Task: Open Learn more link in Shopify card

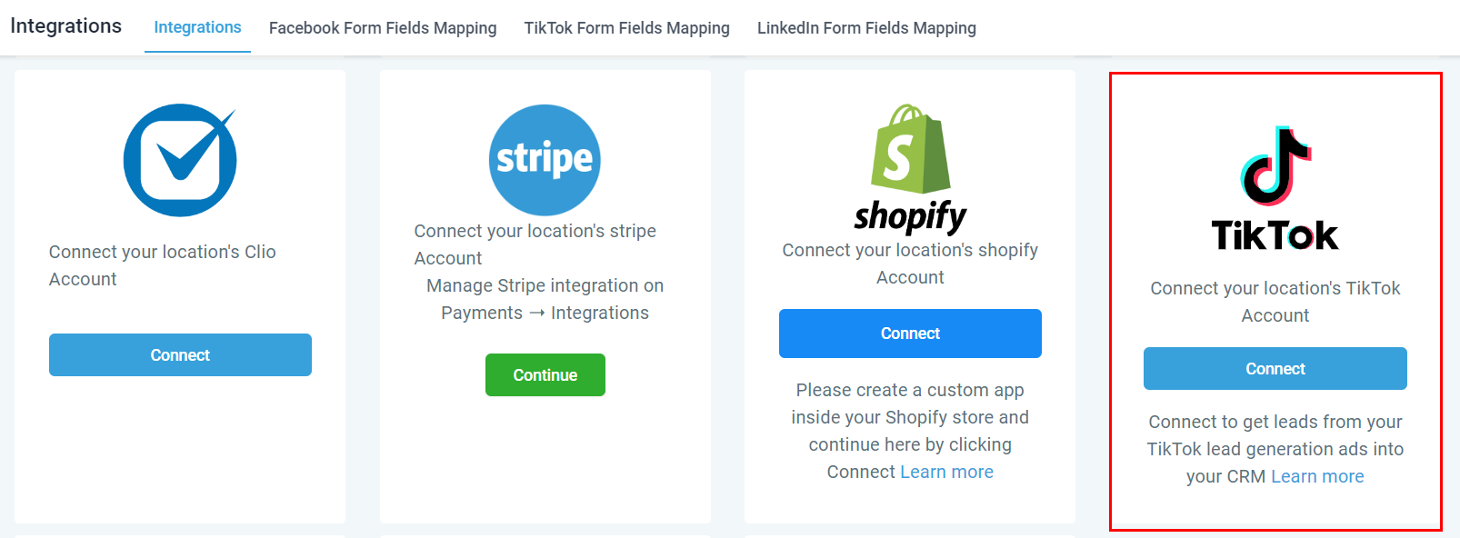Action: click(946, 472)
